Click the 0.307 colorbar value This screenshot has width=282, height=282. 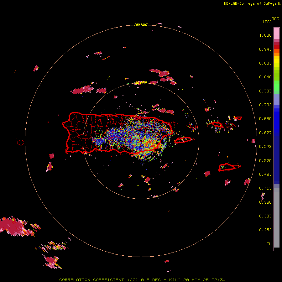pyautogui.click(x=265, y=216)
